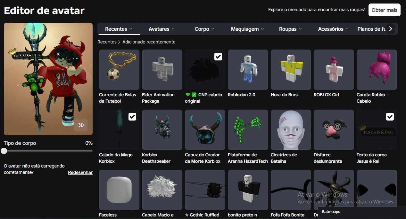Toggle the 3D avatar view button
This screenshot has height=219, width=406.
81,125
